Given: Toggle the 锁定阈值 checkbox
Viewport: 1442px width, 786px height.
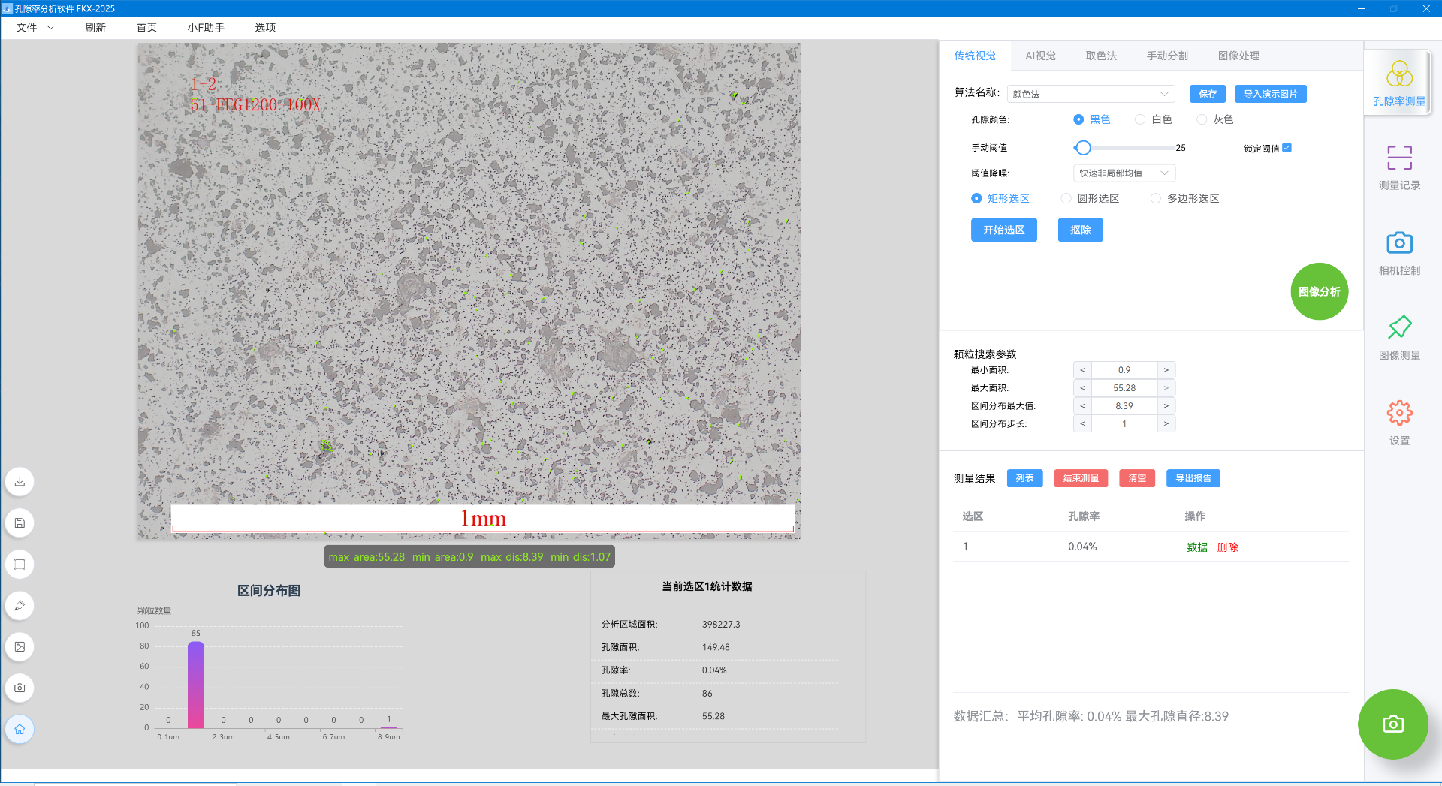Looking at the screenshot, I should pos(1287,148).
